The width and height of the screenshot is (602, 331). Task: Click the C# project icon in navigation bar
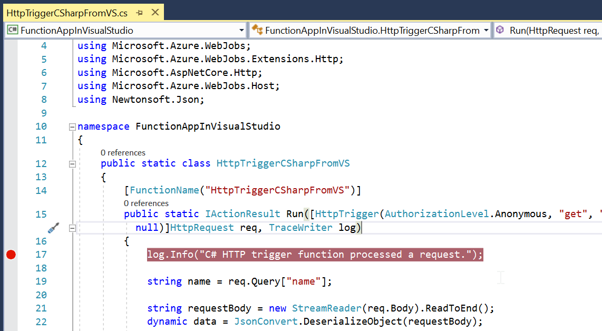click(x=13, y=31)
